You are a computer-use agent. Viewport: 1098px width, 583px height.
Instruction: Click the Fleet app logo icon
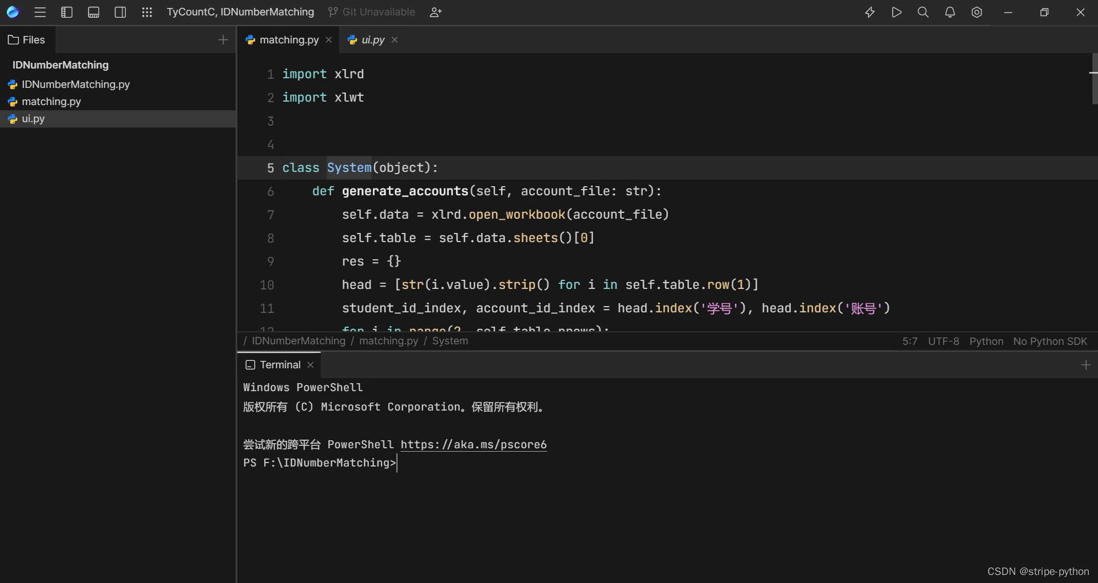pos(13,12)
